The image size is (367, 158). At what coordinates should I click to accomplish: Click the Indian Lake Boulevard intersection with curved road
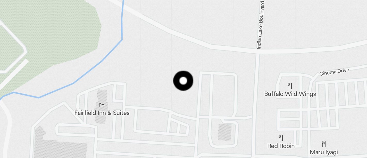(258, 52)
